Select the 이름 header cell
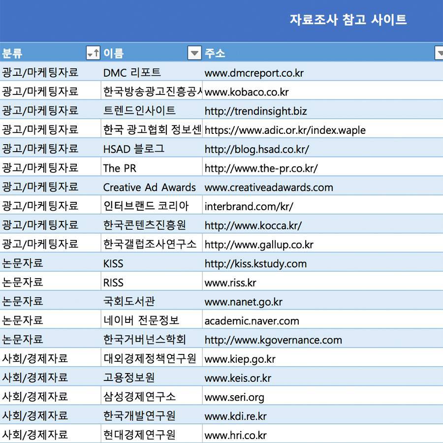The width and height of the screenshot is (443, 443). (x=152, y=53)
